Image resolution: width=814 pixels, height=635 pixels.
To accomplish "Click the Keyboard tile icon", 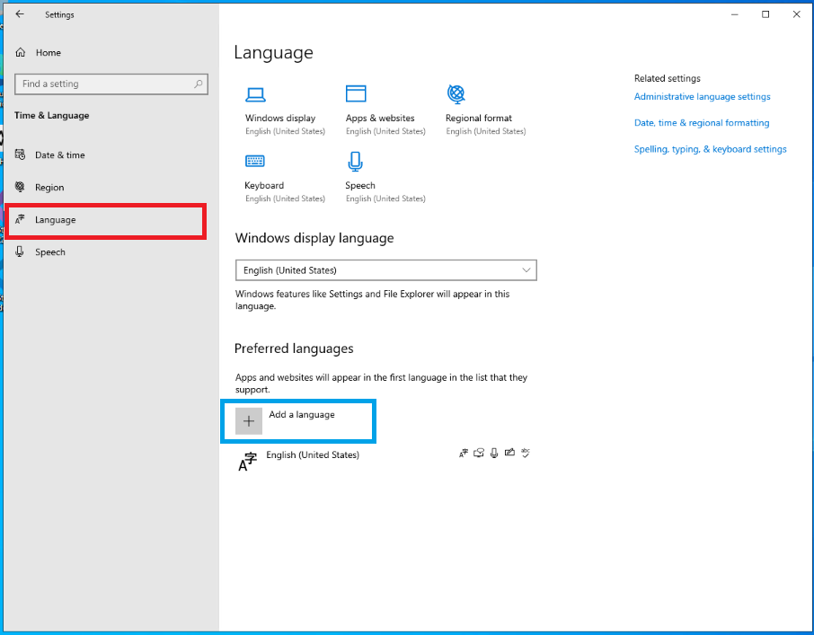I will (255, 161).
